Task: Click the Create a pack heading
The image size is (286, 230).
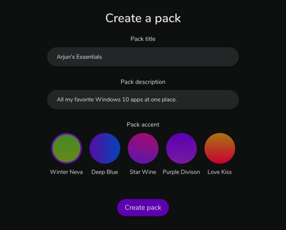Action: (x=143, y=18)
